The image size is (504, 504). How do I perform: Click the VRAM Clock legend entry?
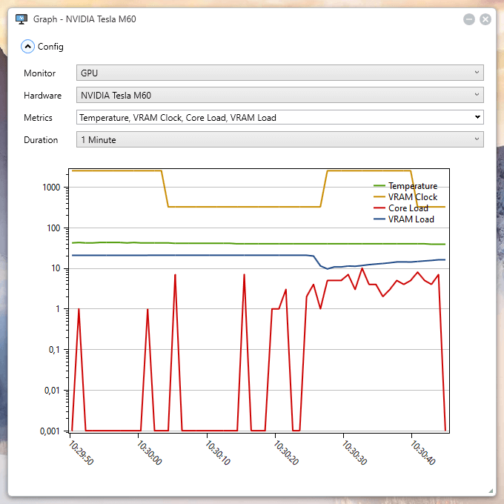click(405, 197)
